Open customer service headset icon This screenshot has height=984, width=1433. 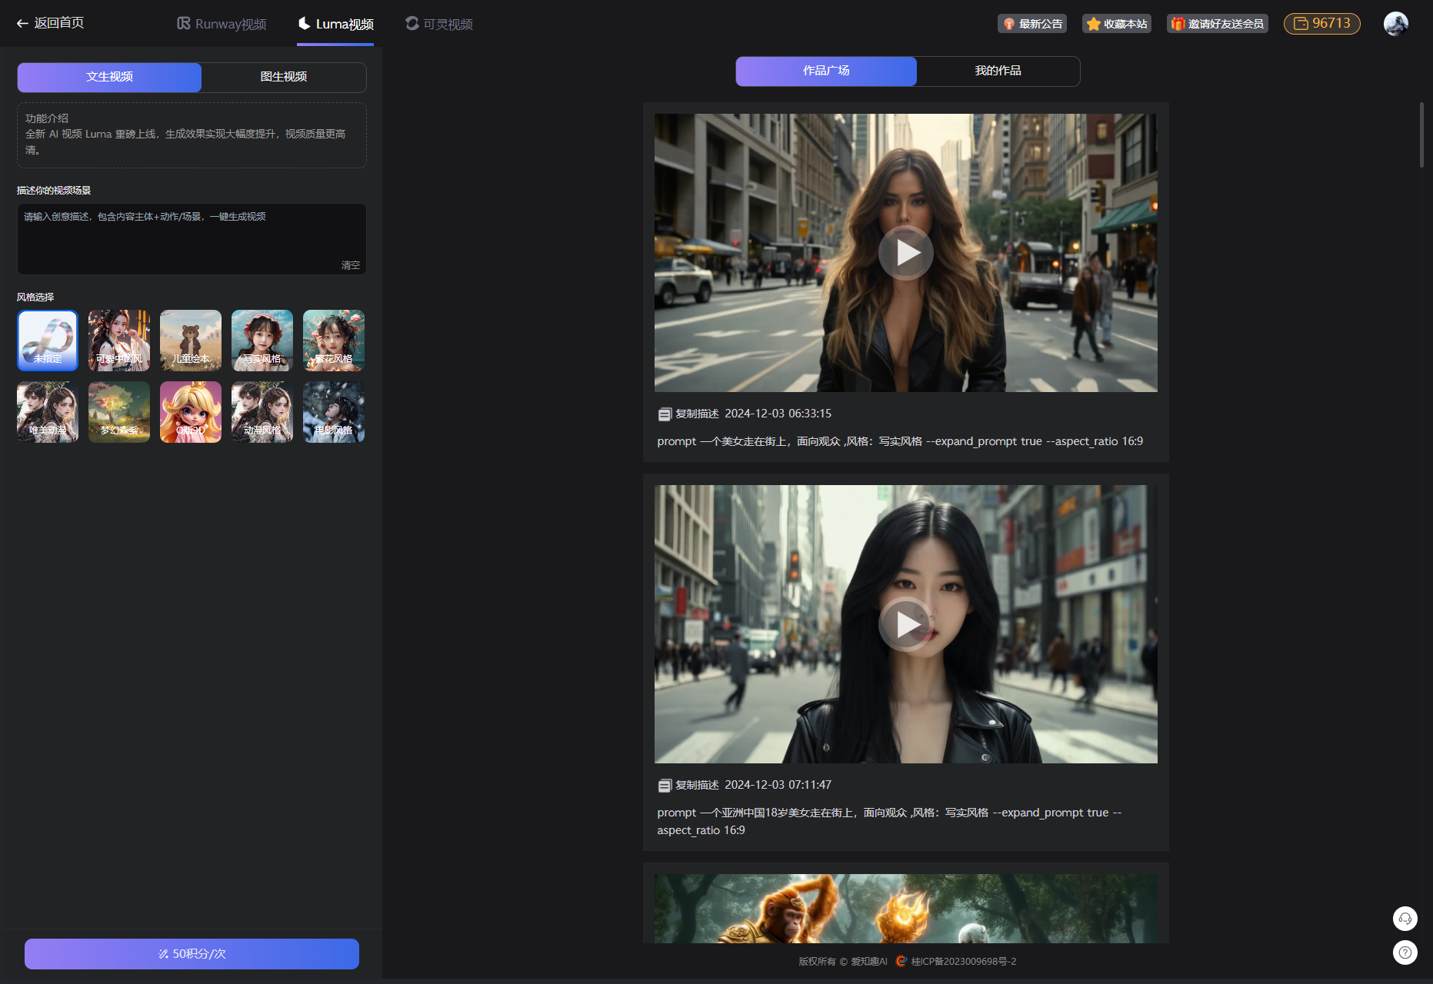click(1405, 919)
